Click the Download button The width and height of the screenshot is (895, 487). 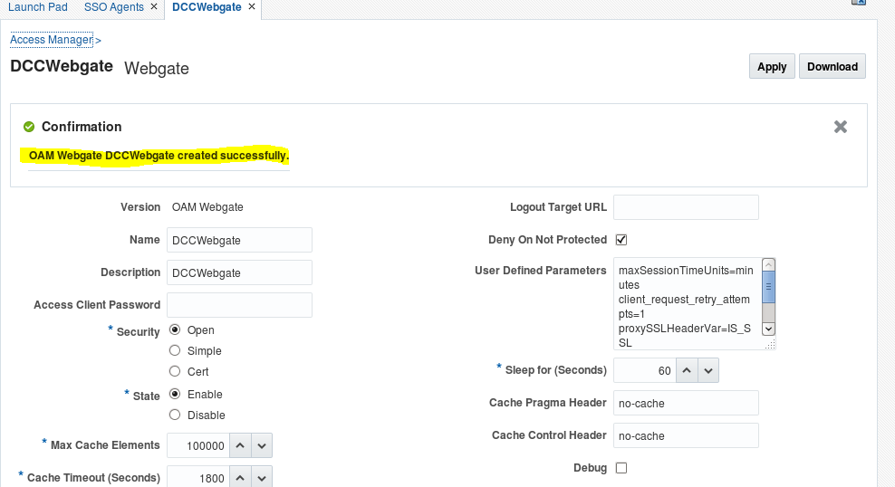click(832, 66)
